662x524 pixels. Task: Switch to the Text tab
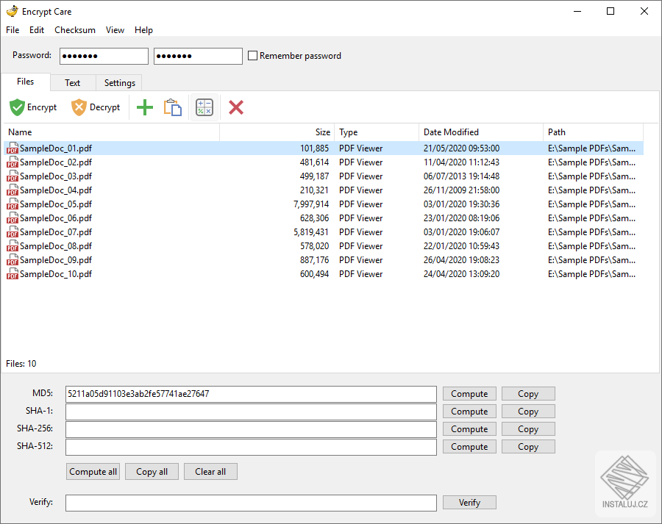click(x=72, y=82)
